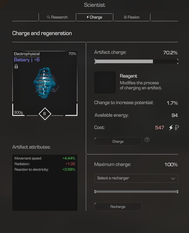189x233 pixels.
Task: Click the ruble currency icon
Action: pos(177,128)
